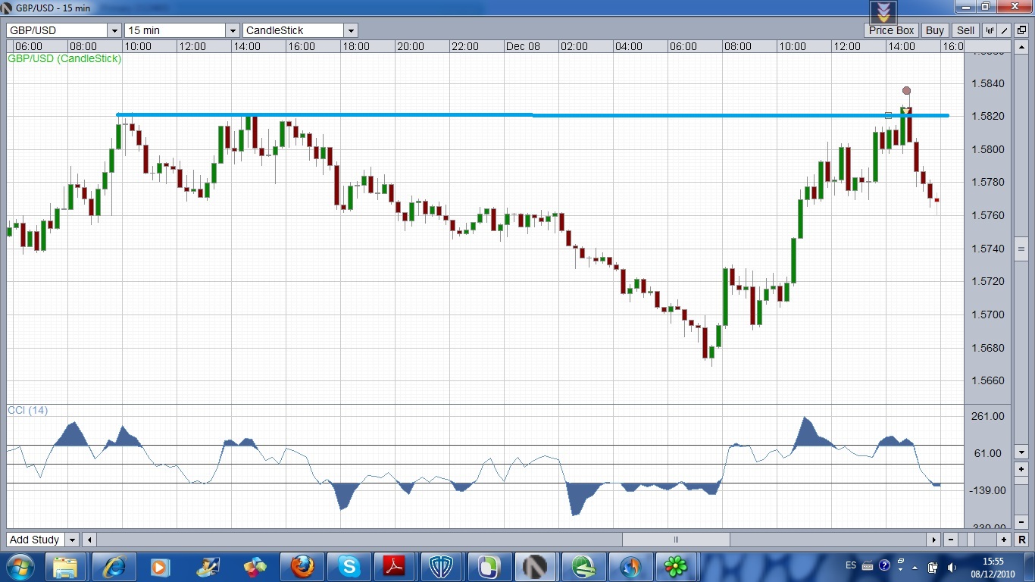
Task: Click the plus icon beside the CCI scale
Action: point(1021,470)
